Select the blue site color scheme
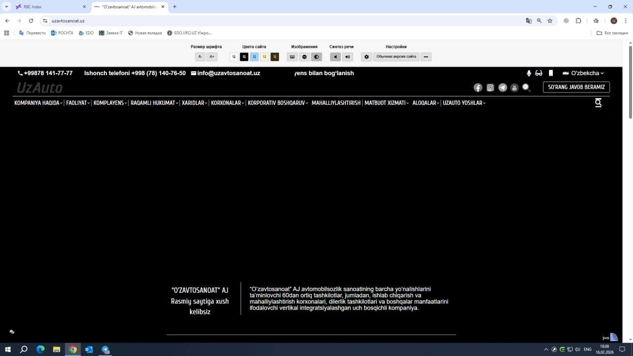Screen dimensions: 633x356 click(x=254, y=57)
